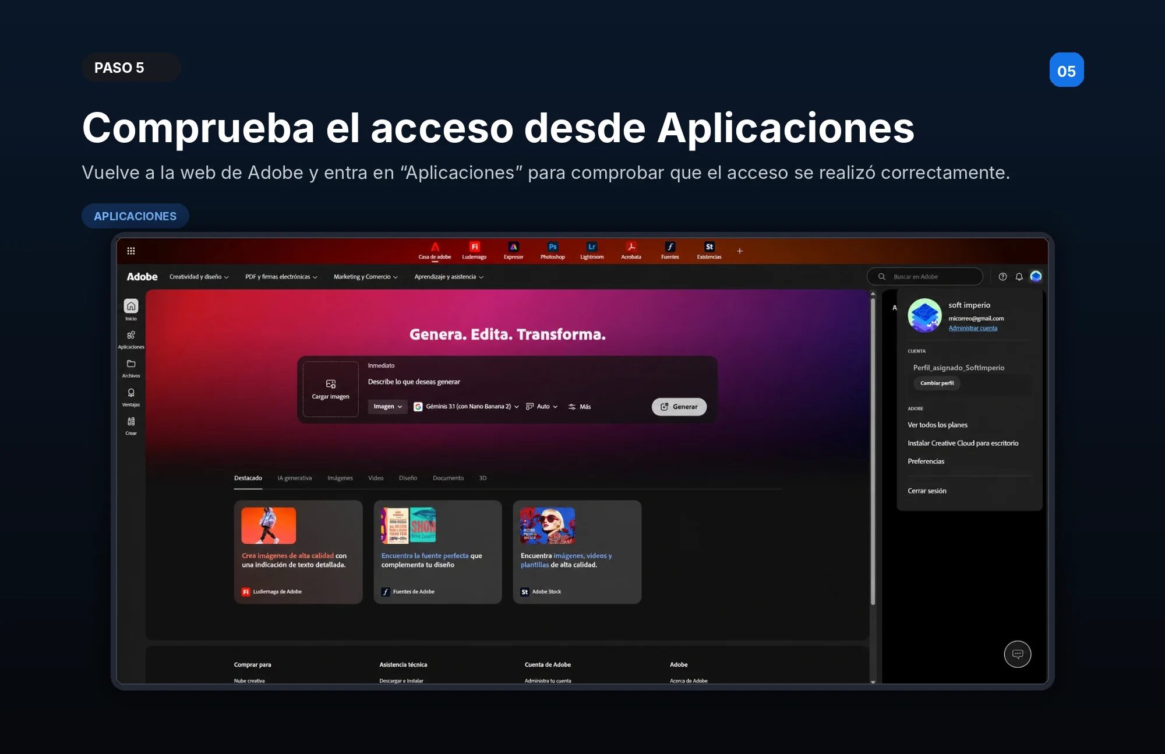
Task: Open the Nube creativa footer link
Action: [249, 681]
